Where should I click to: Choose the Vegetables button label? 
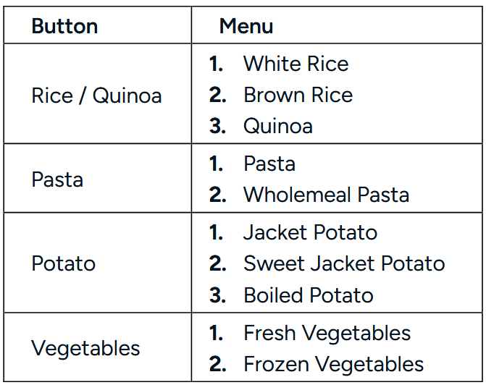85,348
